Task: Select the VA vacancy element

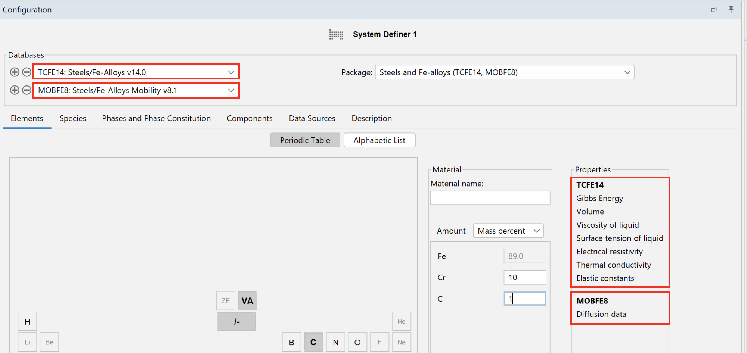Action: [247, 300]
